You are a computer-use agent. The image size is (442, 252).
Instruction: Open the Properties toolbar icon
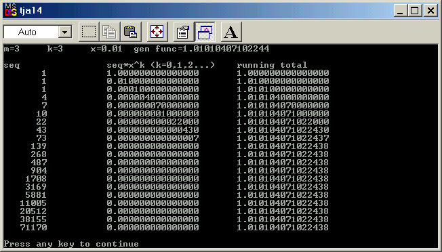(184, 32)
